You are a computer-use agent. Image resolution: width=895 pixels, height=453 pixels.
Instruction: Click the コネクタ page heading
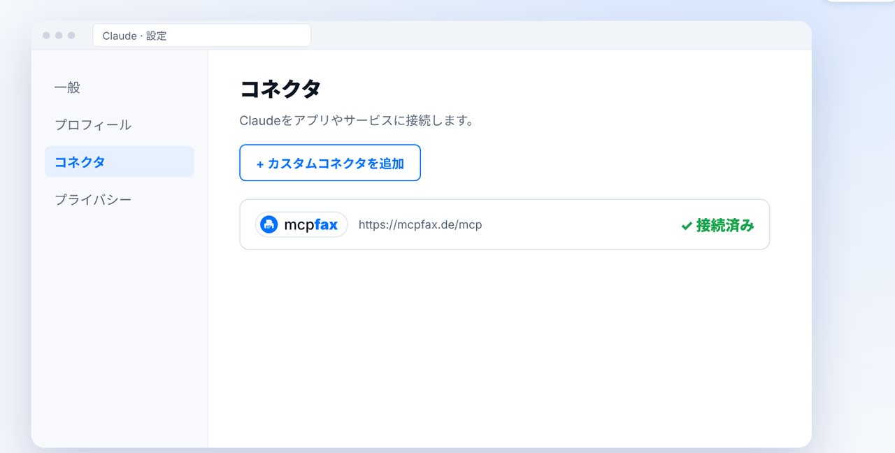[280, 89]
